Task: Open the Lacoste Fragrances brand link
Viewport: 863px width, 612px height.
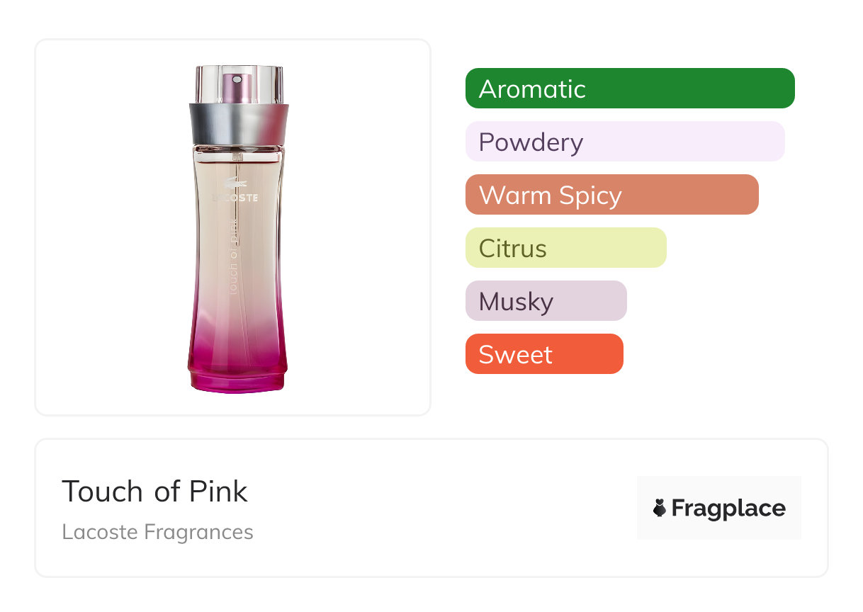Action: click(157, 532)
